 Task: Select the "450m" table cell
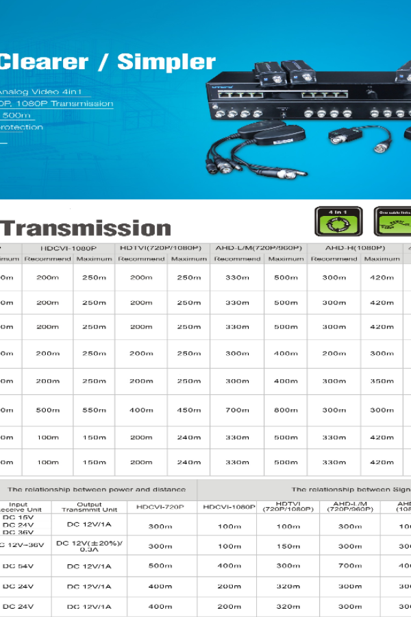(189, 410)
